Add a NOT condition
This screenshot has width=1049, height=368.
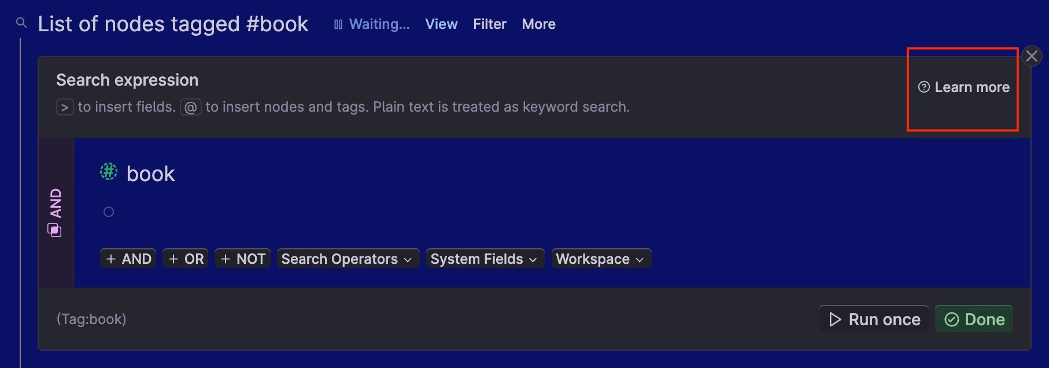tap(242, 259)
